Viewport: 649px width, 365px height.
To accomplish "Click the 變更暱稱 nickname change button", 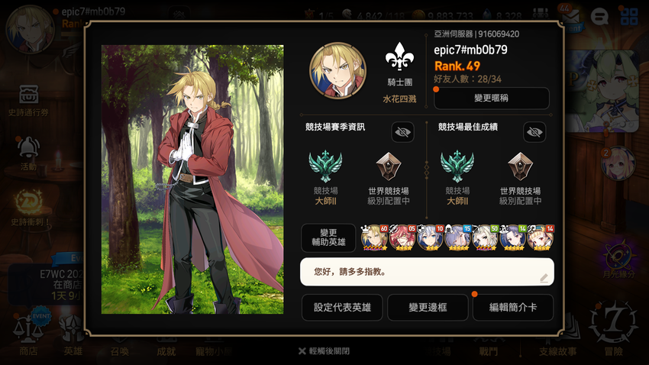I will coord(491,98).
